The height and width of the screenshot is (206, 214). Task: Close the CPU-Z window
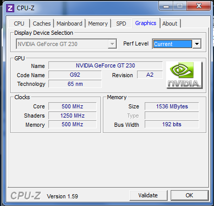(x=199, y=6)
